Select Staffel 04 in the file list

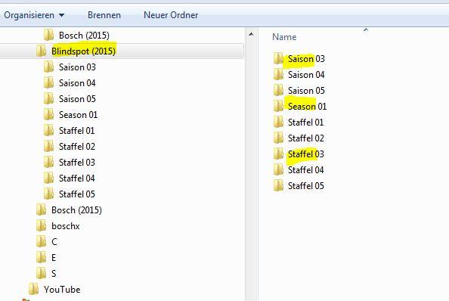click(x=306, y=170)
